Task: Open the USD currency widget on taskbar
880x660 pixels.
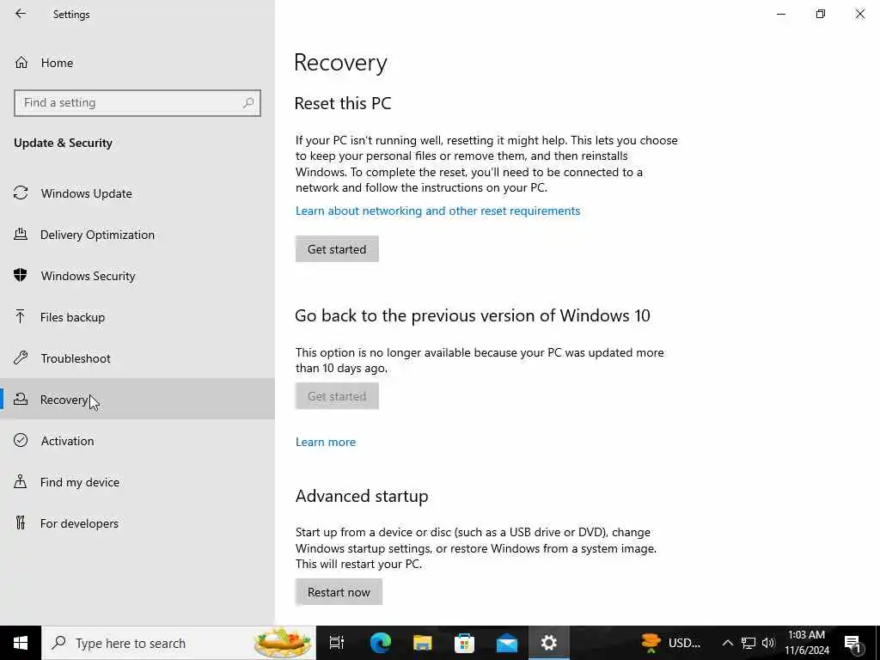Action: tap(671, 643)
